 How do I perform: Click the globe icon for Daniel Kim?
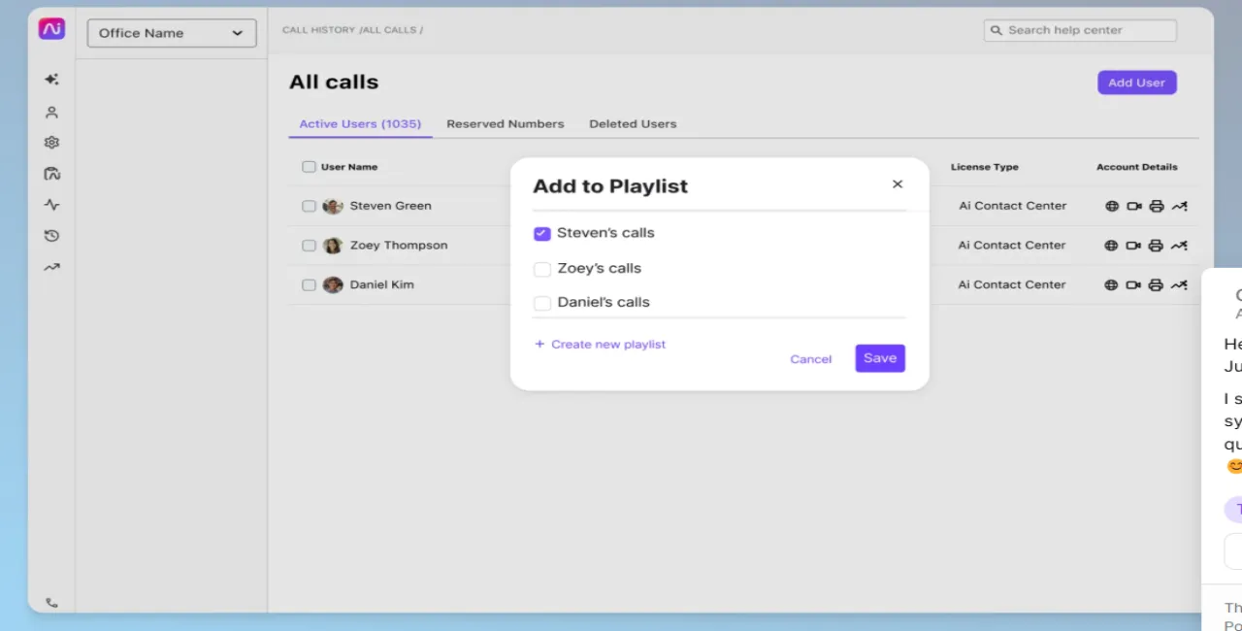[x=1112, y=285]
